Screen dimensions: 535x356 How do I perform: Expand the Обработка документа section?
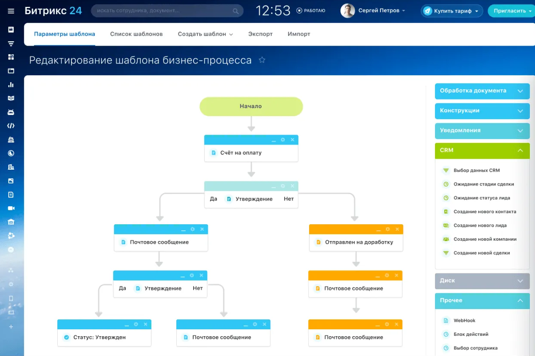[x=520, y=91]
